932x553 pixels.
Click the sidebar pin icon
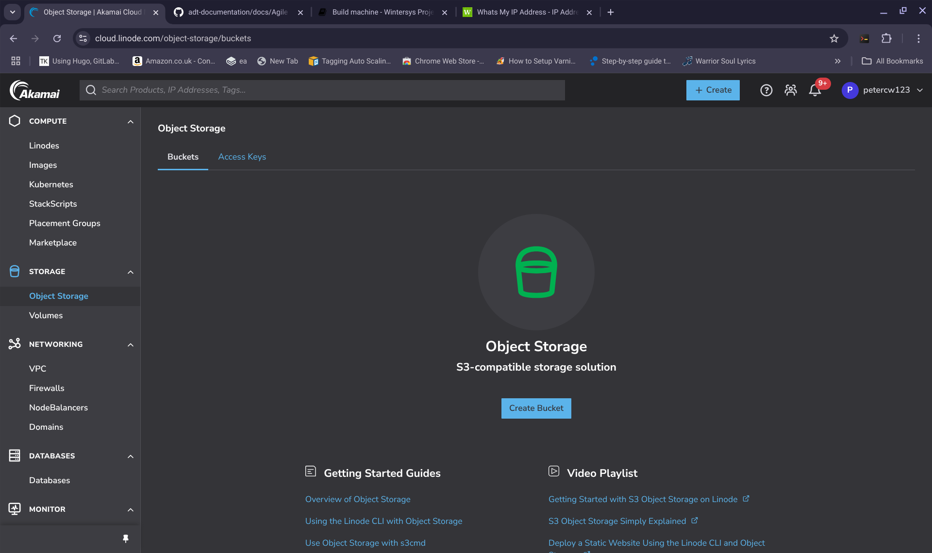(x=126, y=538)
